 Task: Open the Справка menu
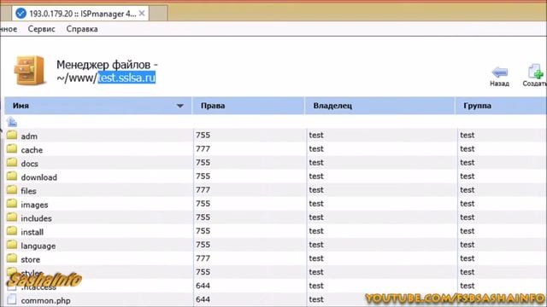point(82,29)
